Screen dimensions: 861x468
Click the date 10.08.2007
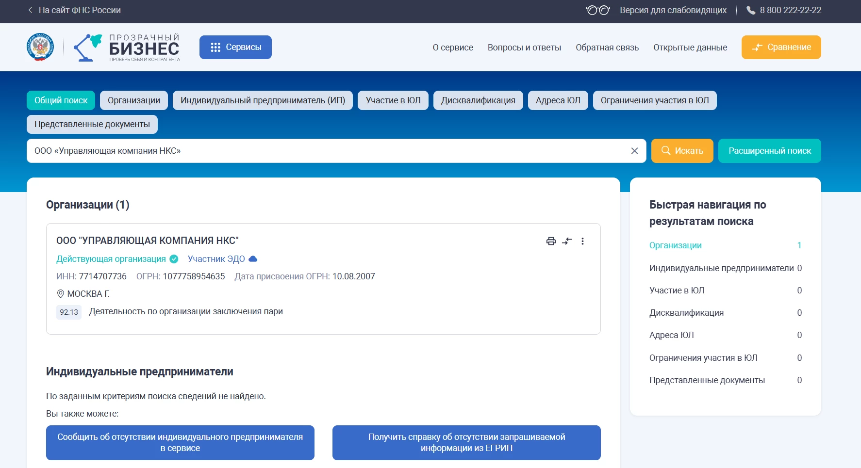click(354, 276)
